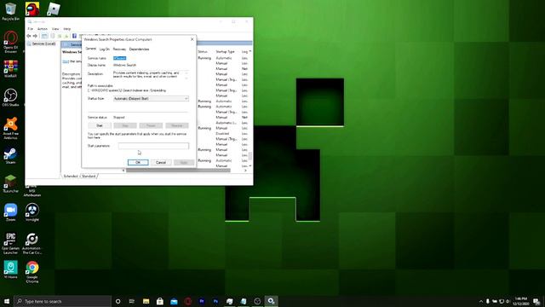Screen dimensions: 545x307
Task: Open WinRAR desktop icon
Action: click(x=10, y=68)
